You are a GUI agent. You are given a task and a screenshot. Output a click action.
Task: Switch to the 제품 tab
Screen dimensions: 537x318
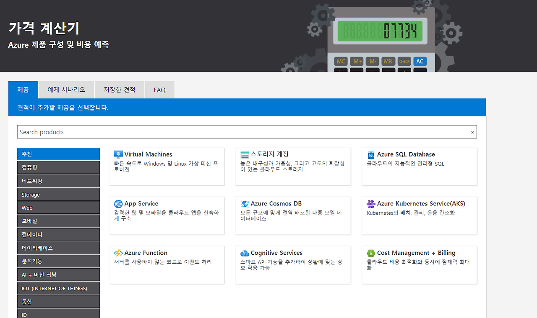pyautogui.click(x=23, y=90)
